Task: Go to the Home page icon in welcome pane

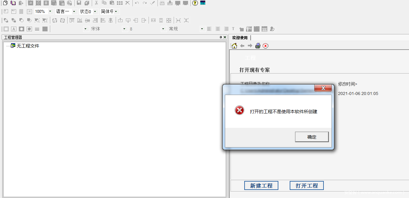Action: (234, 46)
